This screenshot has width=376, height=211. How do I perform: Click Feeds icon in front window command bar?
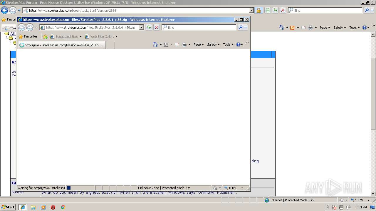(x=166, y=45)
